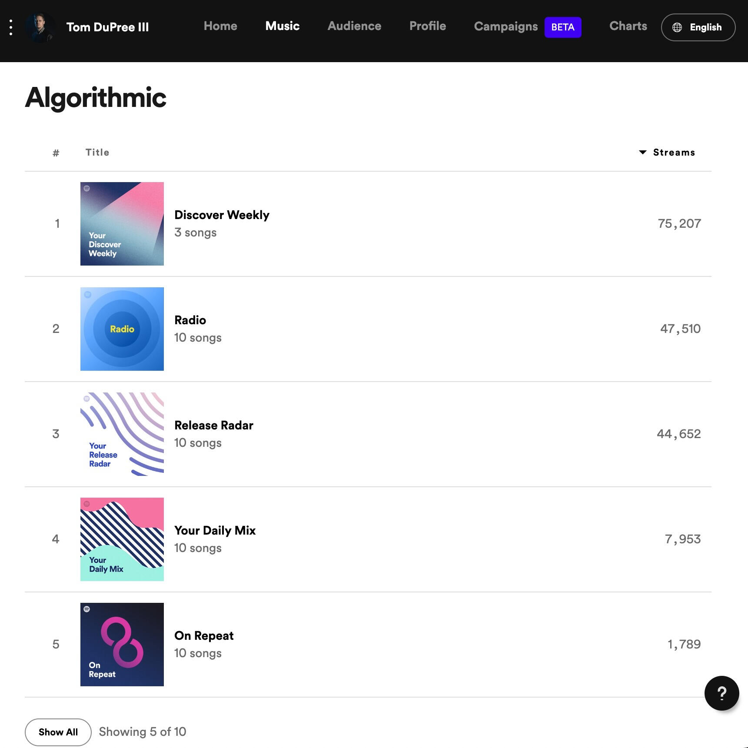Click the Title column header

(x=97, y=152)
